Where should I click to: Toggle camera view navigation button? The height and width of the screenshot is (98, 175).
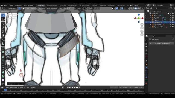[x=142, y=31]
